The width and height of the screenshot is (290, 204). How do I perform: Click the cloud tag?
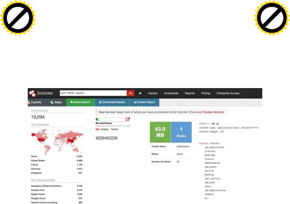tap(100, 138)
